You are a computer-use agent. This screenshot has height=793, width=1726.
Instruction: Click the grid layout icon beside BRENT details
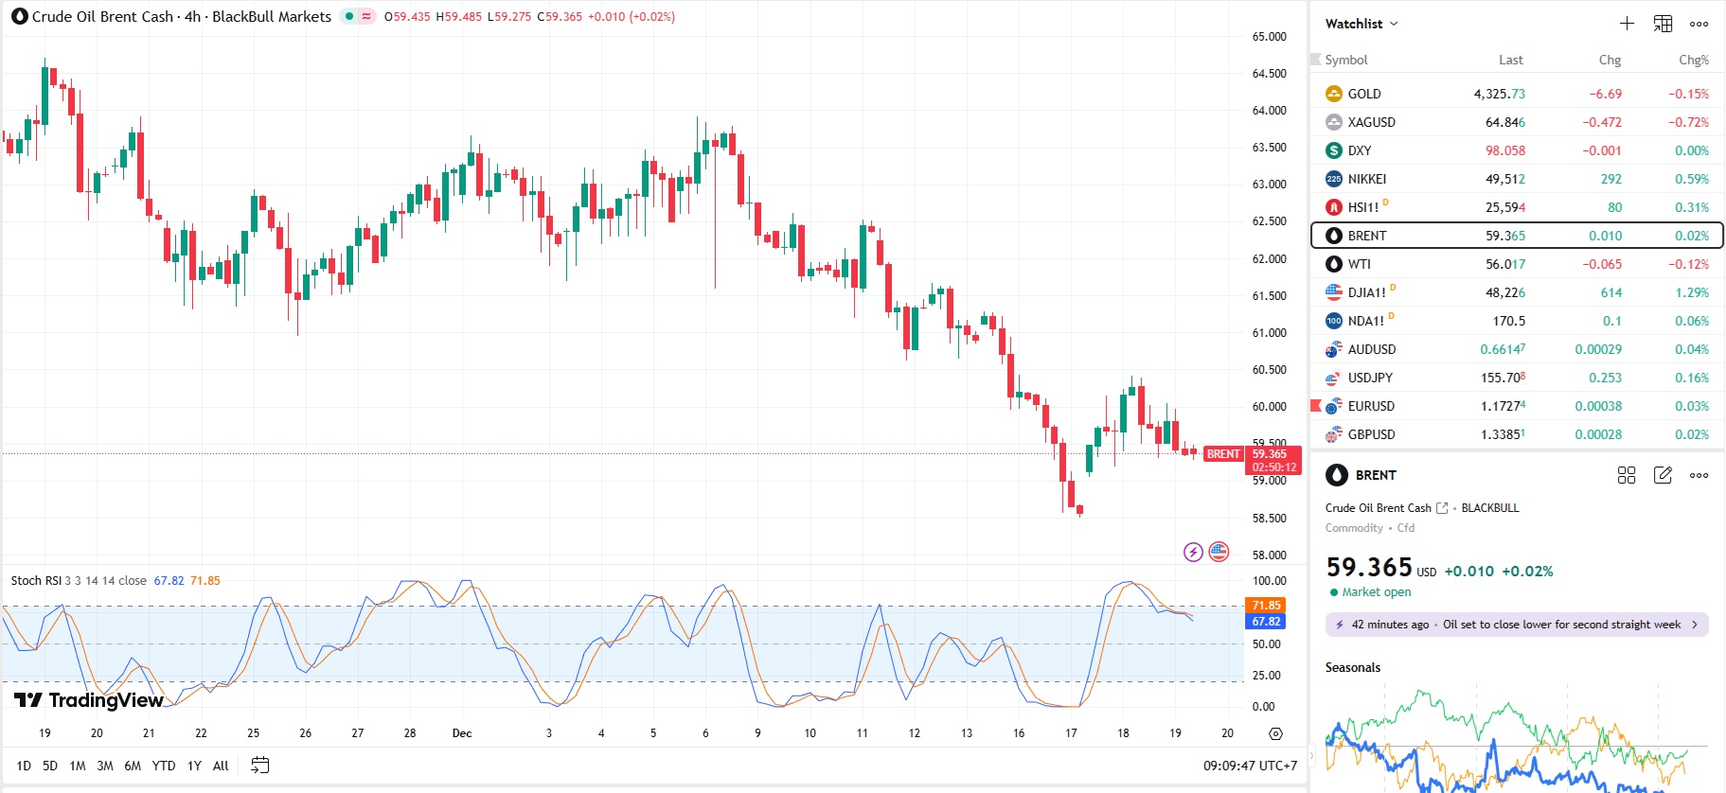(1627, 475)
